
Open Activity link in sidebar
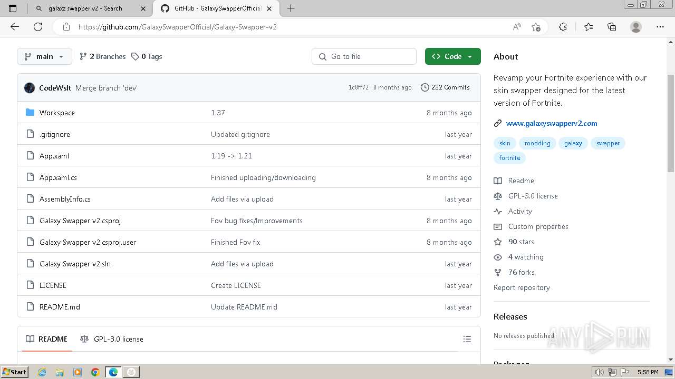pyautogui.click(x=513, y=211)
